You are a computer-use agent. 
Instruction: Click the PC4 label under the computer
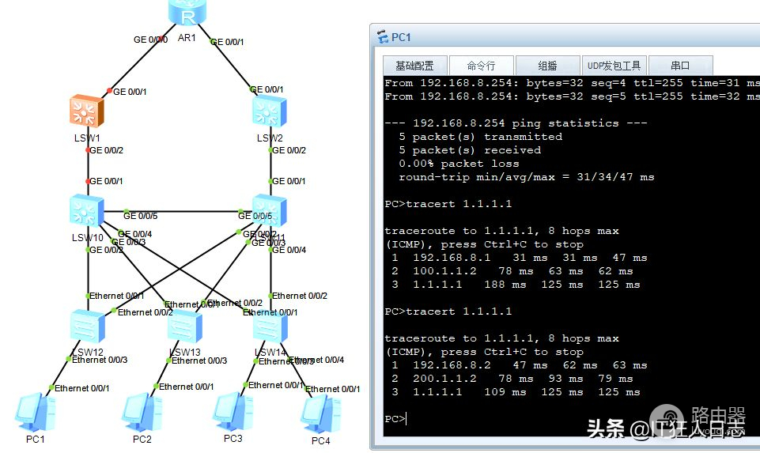point(321,440)
